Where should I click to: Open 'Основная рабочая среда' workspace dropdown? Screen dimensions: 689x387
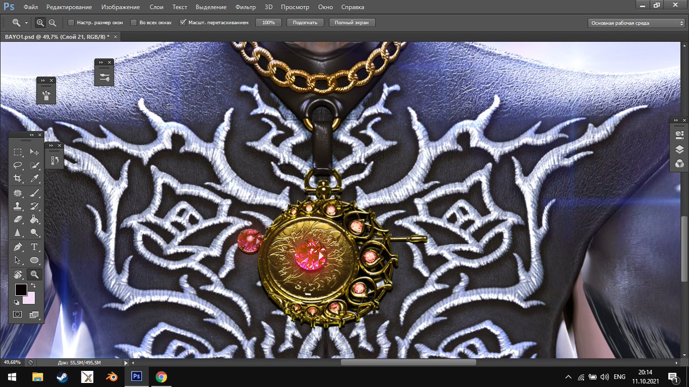636,23
